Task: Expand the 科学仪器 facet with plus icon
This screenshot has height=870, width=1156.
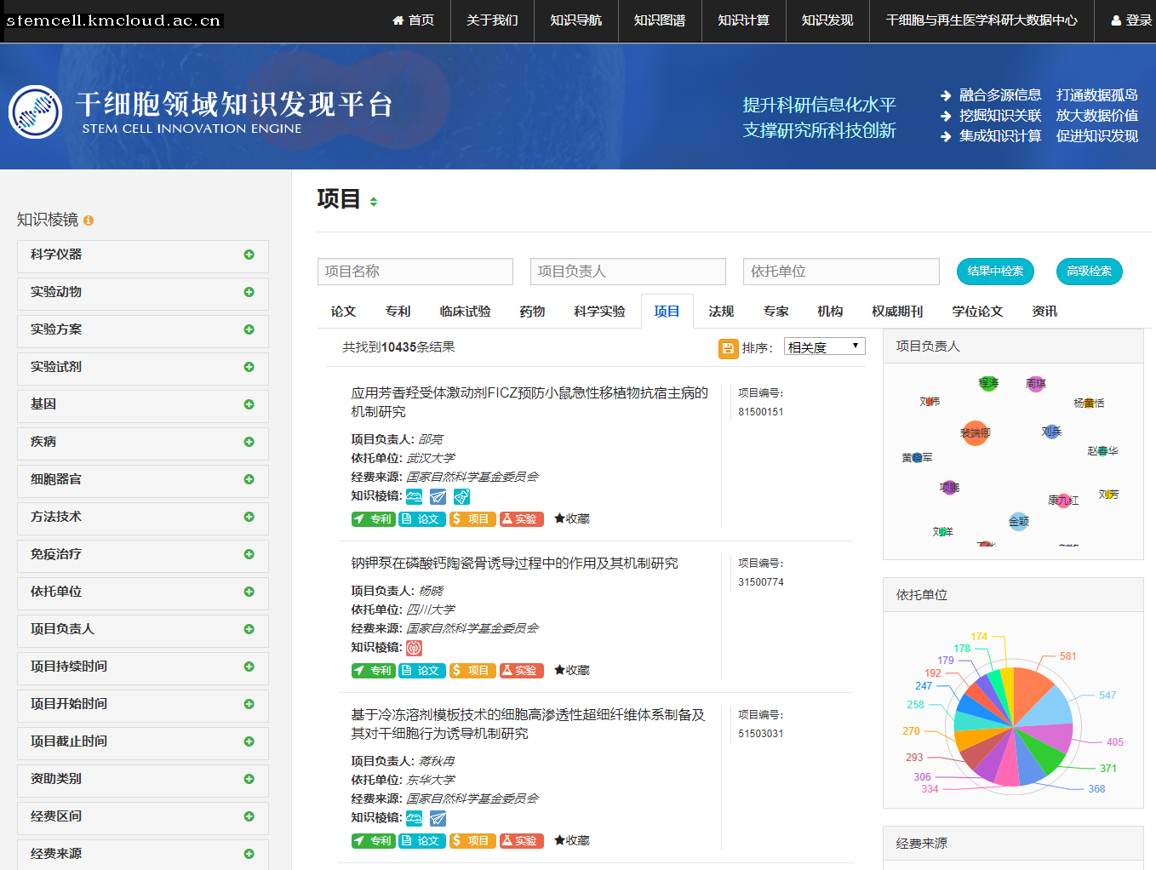Action: [249, 255]
